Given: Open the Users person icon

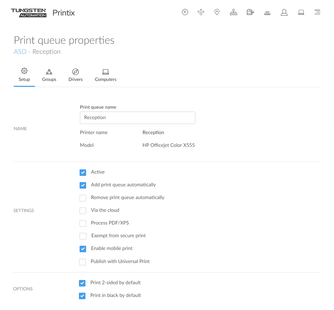Looking at the screenshot, I should click(x=284, y=12).
